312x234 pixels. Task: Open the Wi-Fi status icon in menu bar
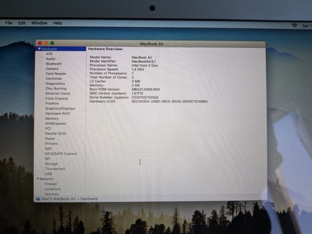click(294, 25)
